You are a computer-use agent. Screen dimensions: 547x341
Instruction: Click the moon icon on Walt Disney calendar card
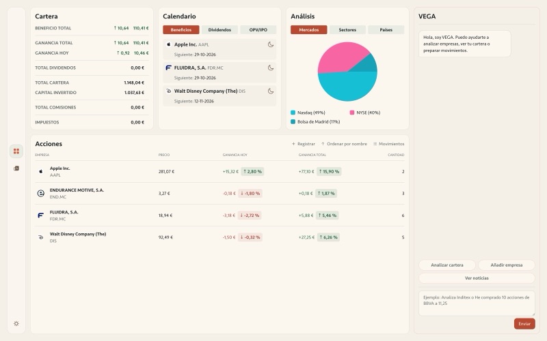click(270, 91)
